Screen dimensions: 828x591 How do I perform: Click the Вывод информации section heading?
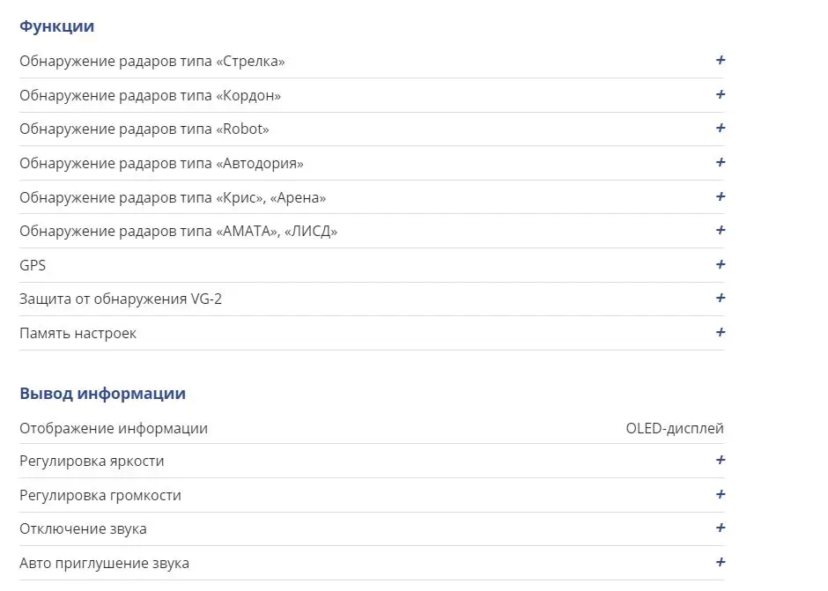click(x=102, y=394)
